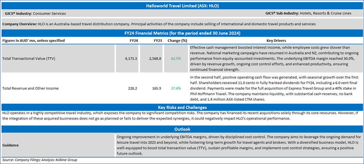The image size is (364, 164).
Task: Select the Guidance row label cell
Action: 58,145
